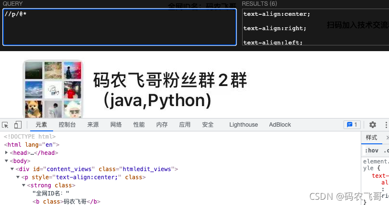Viewport: 389px width, 205px height.
Task: Collapse the p text-align:center node
Action: [18, 177]
